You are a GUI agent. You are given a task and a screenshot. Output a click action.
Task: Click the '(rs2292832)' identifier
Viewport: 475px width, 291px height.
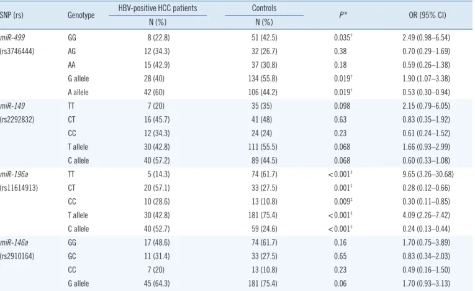pos(17,119)
